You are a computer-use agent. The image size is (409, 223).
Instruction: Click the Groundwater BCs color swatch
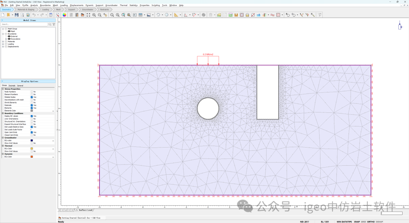[32, 140]
